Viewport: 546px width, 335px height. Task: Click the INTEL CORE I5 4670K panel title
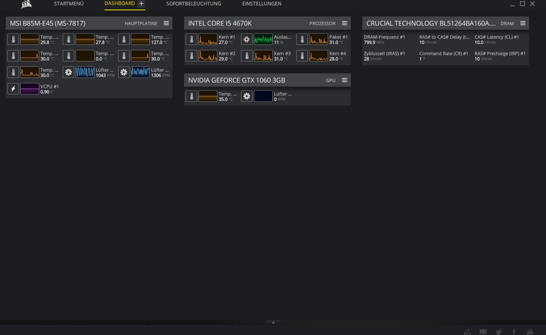click(x=220, y=23)
